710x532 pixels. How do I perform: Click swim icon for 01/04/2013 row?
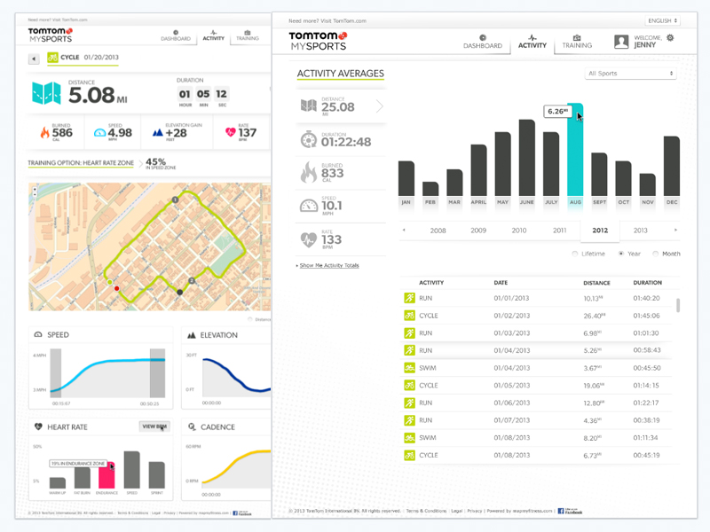409,368
